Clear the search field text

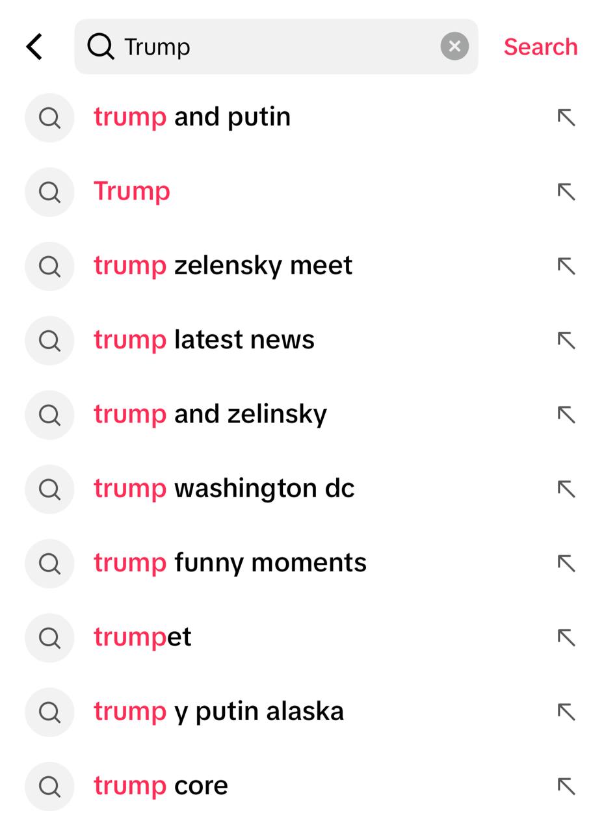[x=454, y=47]
